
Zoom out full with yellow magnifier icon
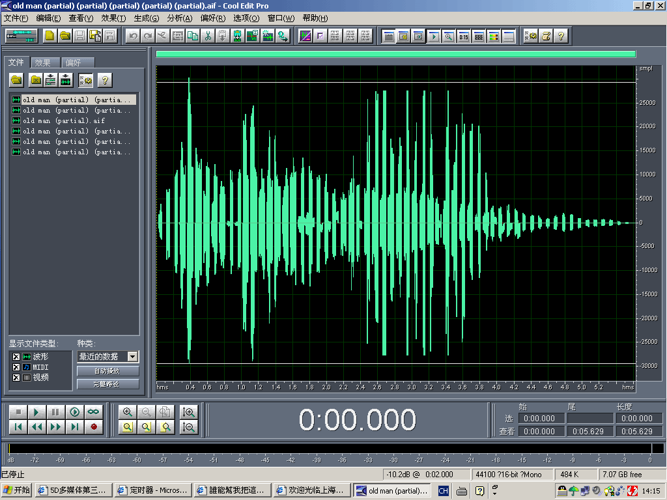tap(128, 426)
